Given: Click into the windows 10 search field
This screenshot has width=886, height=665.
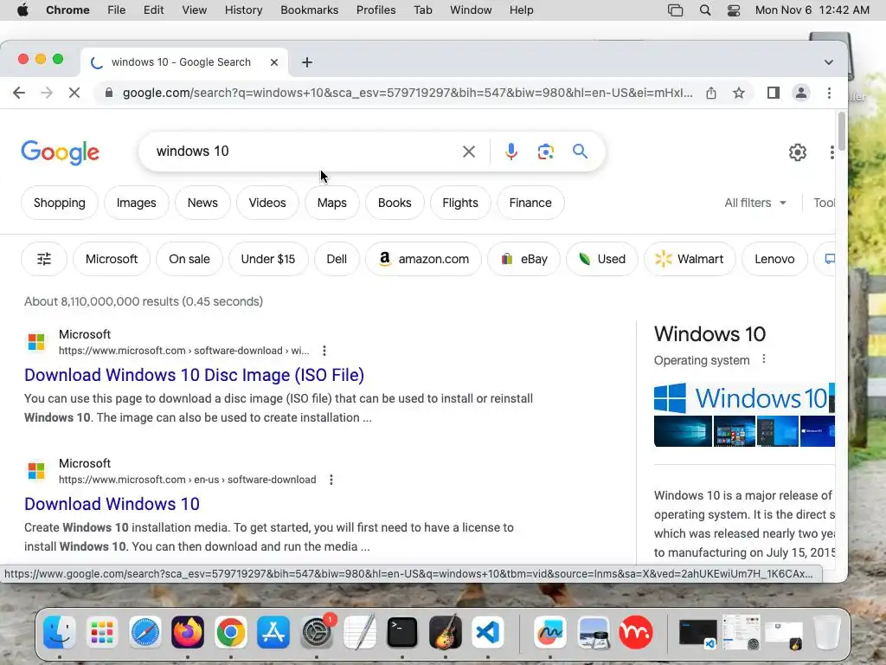Looking at the screenshot, I should (x=305, y=152).
